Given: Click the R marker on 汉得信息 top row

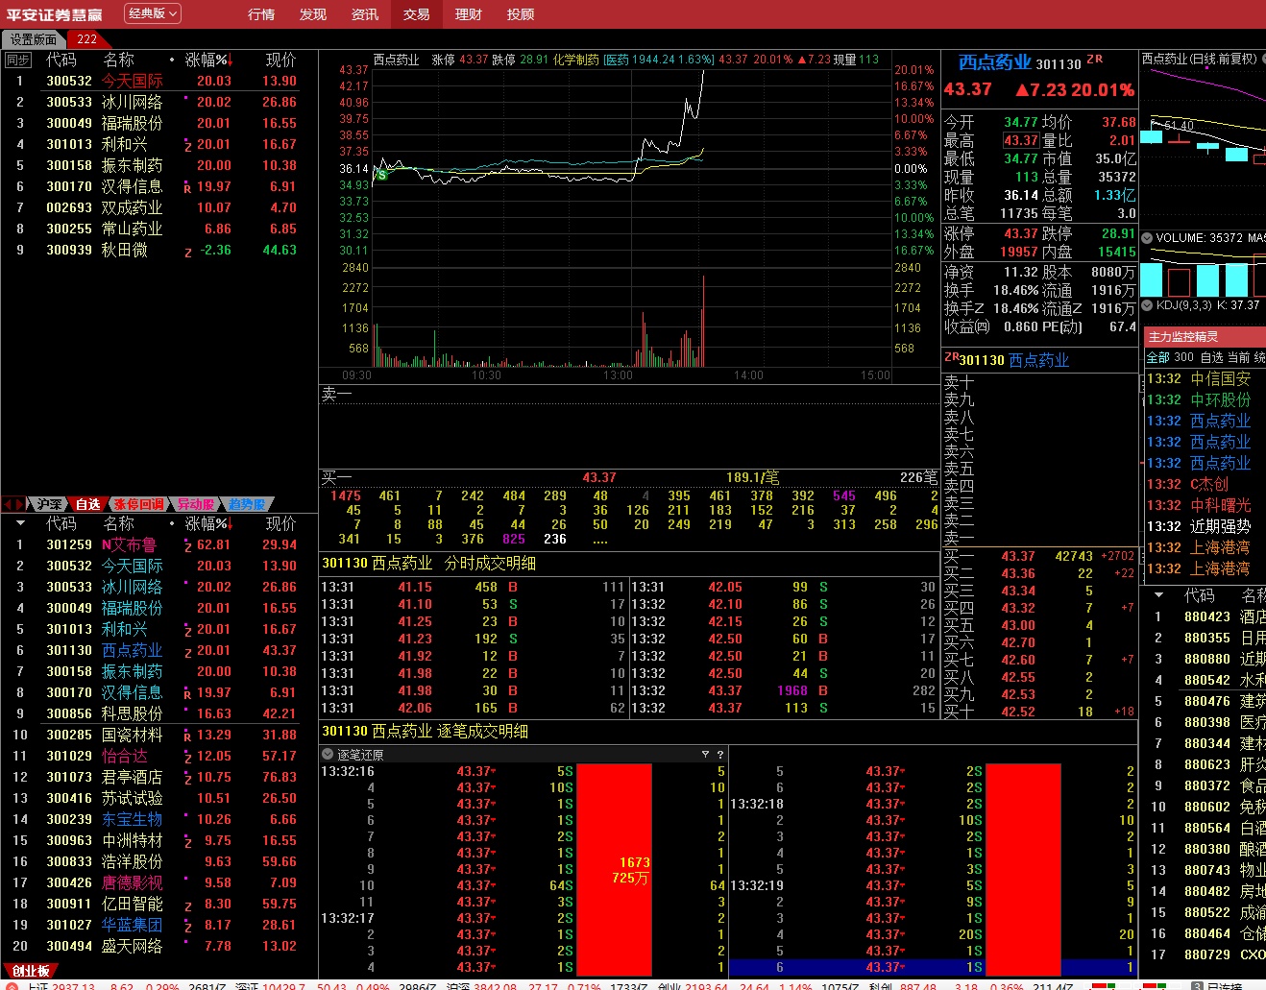Looking at the screenshot, I should pos(188,188).
